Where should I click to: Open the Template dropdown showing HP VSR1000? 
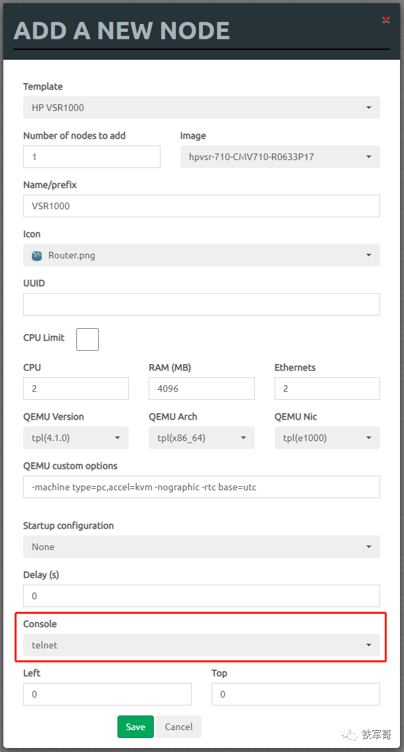click(x=202, y=108)
